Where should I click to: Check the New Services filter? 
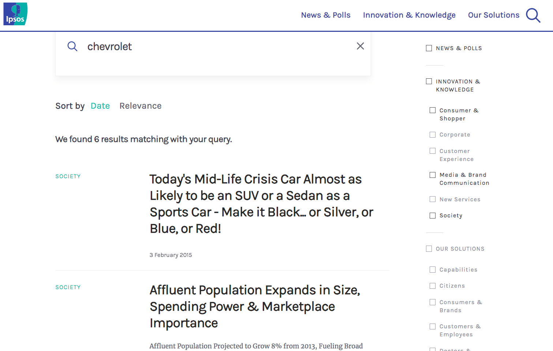coord(433,199)
